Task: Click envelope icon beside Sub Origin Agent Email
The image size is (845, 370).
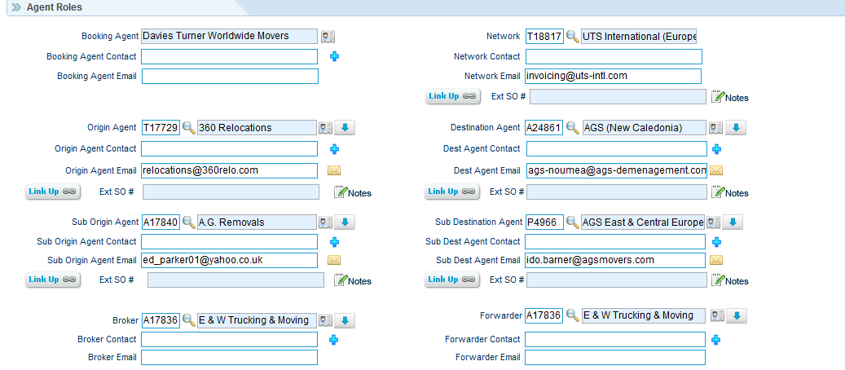Action: (334, 260)
